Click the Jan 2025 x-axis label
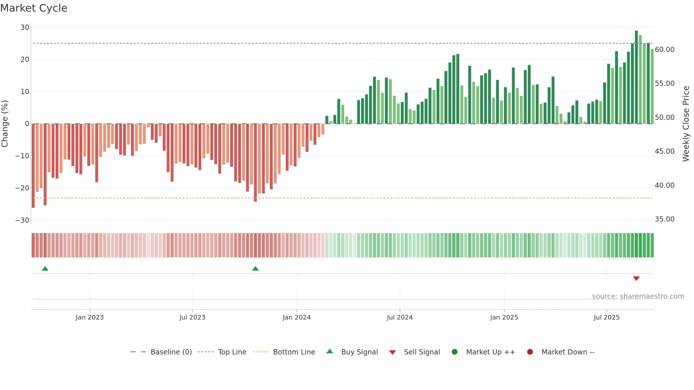 pyautogui.click(x=504, y=317)
